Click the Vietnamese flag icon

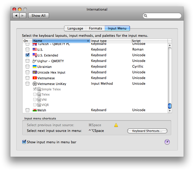(34, 78)
